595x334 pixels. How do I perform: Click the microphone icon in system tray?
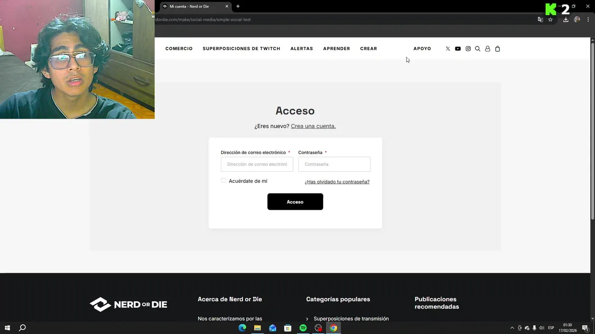534,328
